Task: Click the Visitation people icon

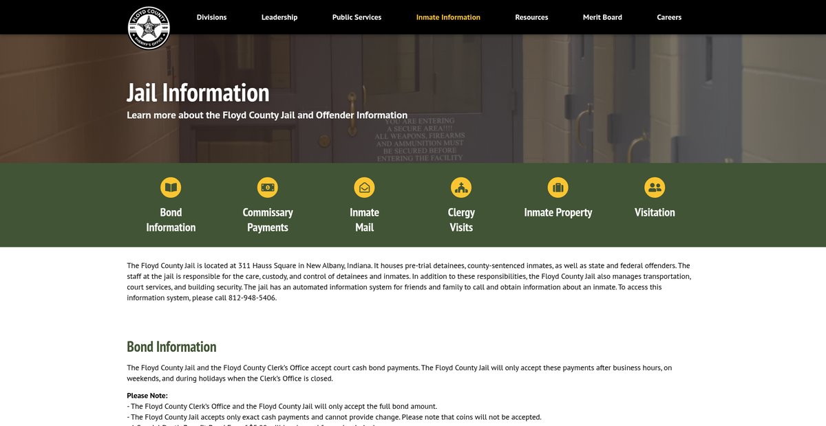Action: (655, 187)
